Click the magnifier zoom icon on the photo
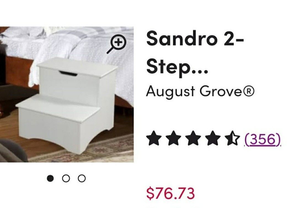The height and width of the screenshot is (208, 298). pyautogui.click(x=116, y=44)
